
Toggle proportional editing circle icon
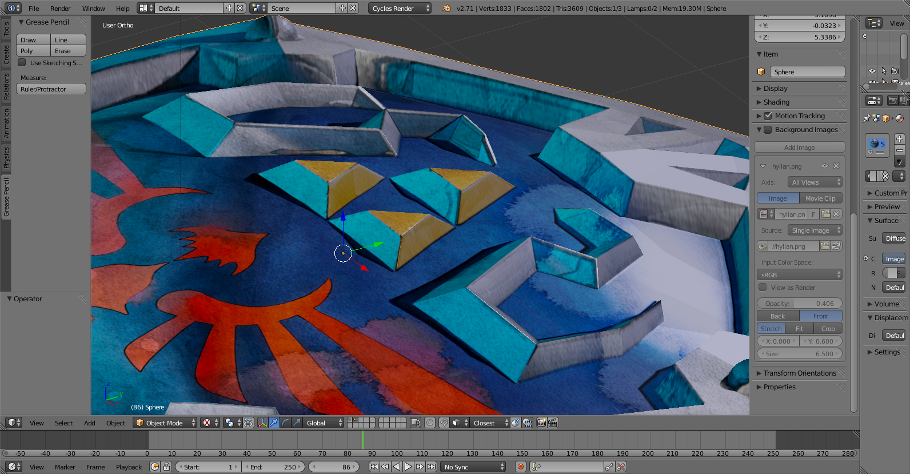point(429,423)
